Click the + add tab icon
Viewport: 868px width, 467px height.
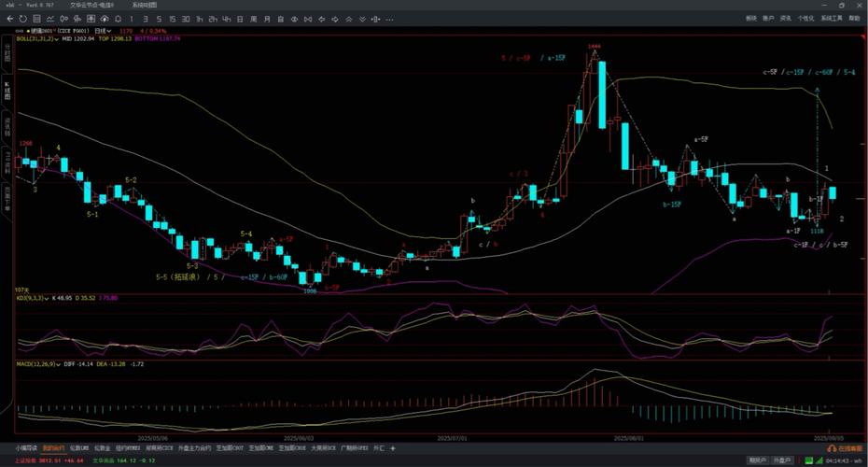point(394,448)
